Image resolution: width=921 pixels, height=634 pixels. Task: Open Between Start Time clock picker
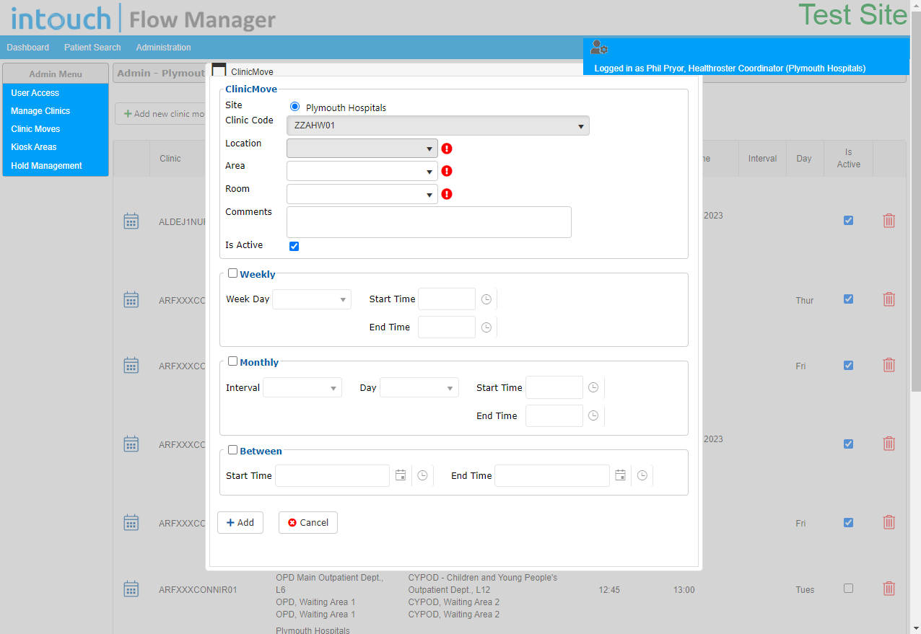click(423, 475)
